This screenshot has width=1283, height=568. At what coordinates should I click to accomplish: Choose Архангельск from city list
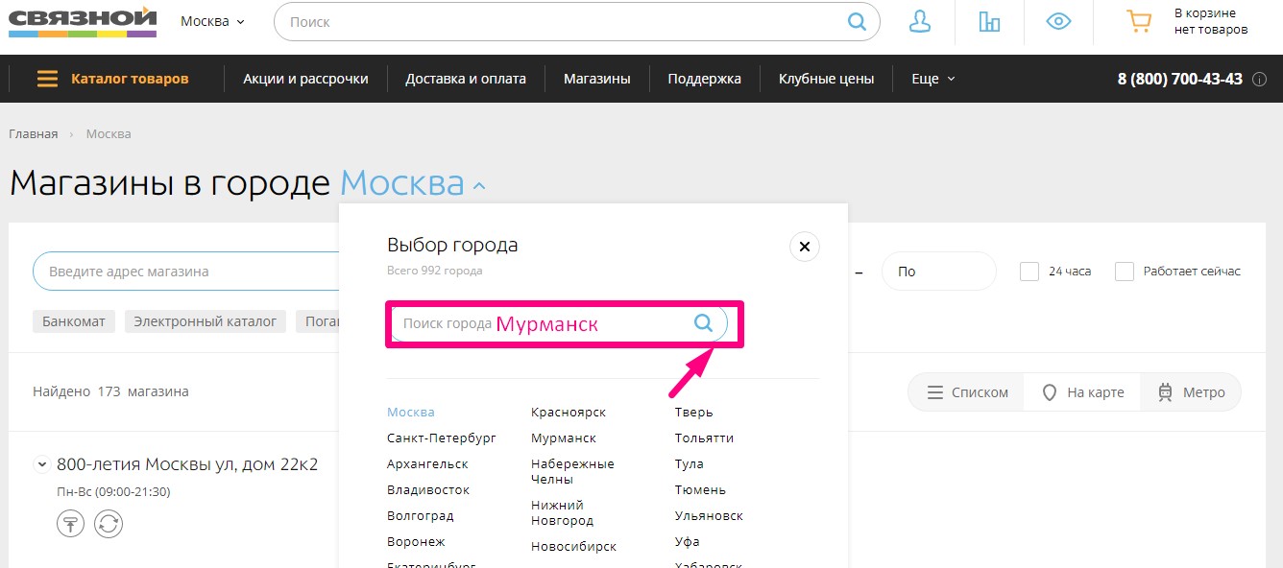[427, 463]
